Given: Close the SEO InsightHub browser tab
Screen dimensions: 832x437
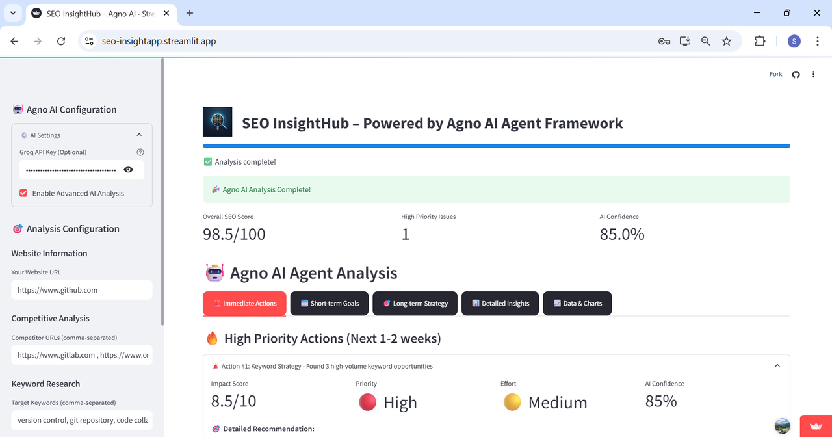Looking at the screenshot, I should tap(166, 13).
